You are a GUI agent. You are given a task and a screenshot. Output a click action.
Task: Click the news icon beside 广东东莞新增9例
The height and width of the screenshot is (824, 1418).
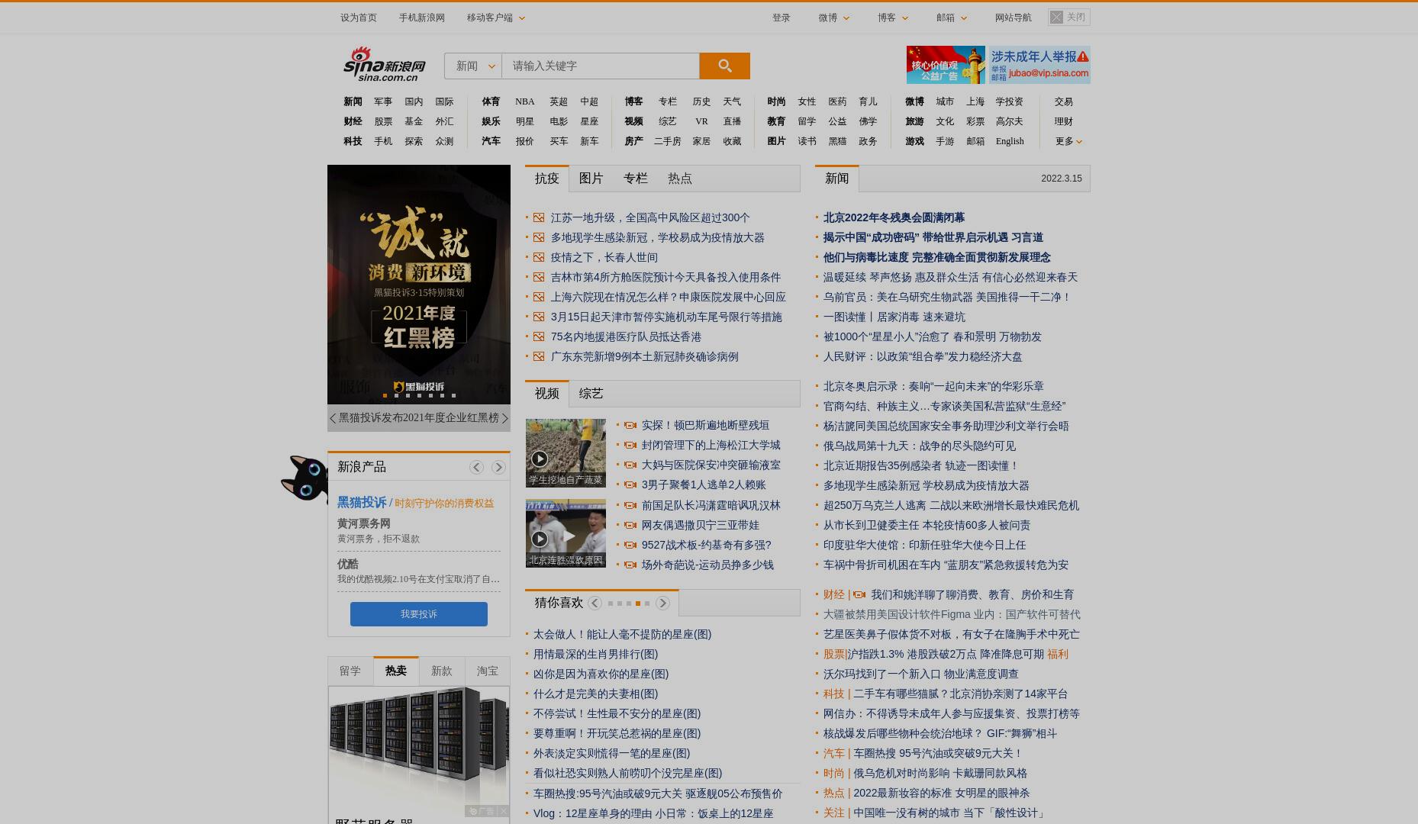(539, 357)
